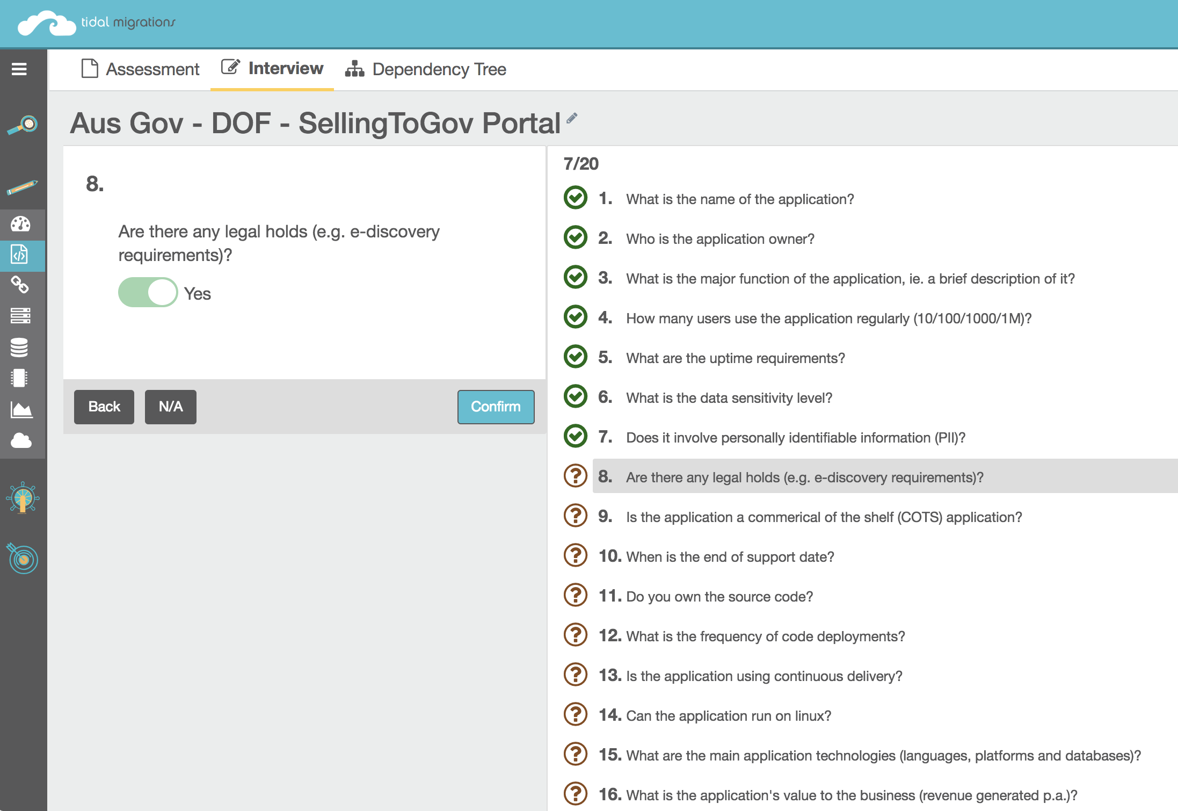The image size is (1178, 811).
Task: Select the applications code-file icon
Action: pos(20,255)
